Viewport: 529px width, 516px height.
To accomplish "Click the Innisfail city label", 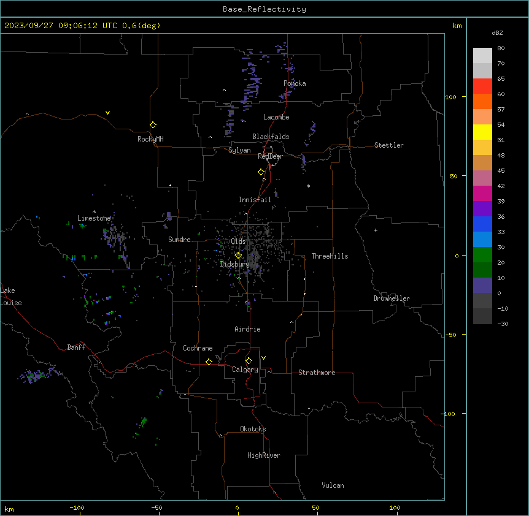I will point(255,200).
